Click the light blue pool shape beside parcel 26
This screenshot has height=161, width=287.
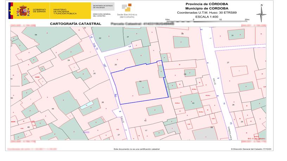point(87,105)
